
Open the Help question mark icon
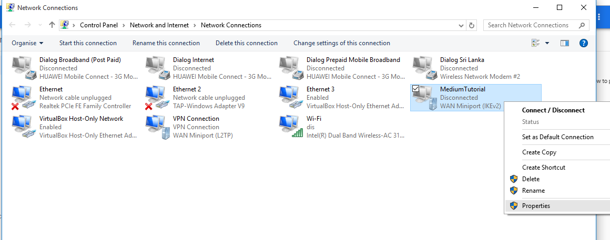pos(583,43)
